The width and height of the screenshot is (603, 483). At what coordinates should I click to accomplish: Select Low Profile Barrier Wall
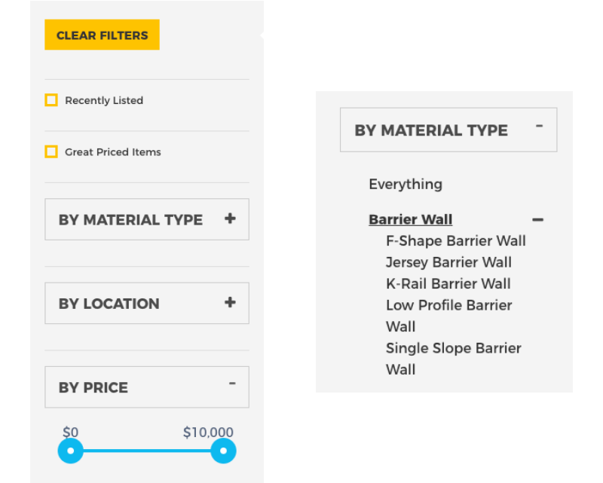click(448, 306)
